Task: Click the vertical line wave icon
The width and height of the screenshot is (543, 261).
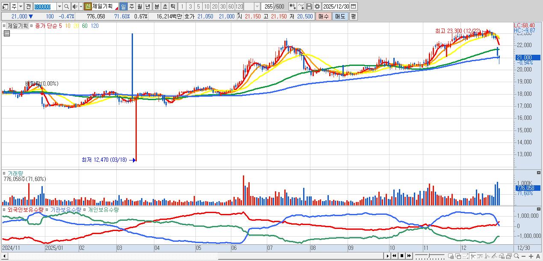Action: tap(488, 256)
